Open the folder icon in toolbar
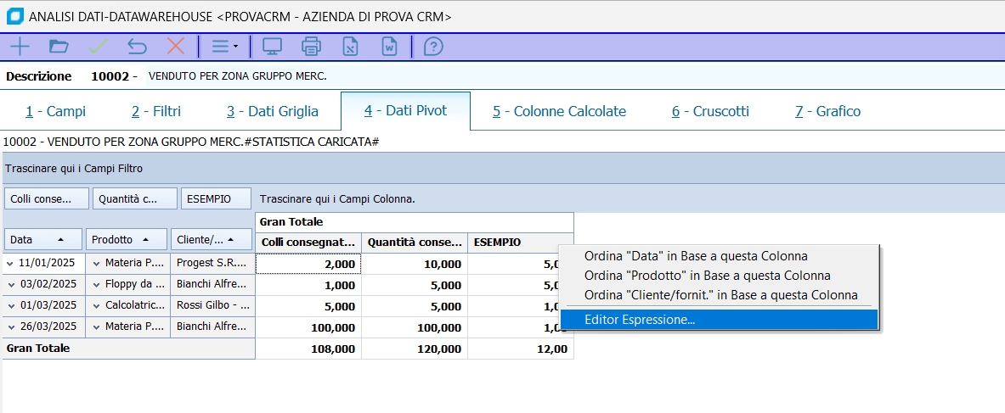The image size is (1005, 413). [x=59, y=46]
